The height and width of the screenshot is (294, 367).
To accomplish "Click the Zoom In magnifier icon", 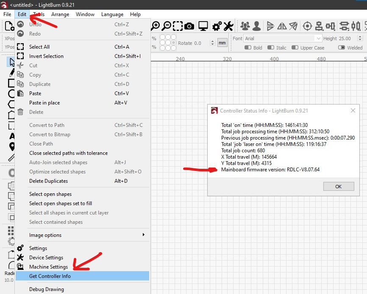I will point(155,26).
